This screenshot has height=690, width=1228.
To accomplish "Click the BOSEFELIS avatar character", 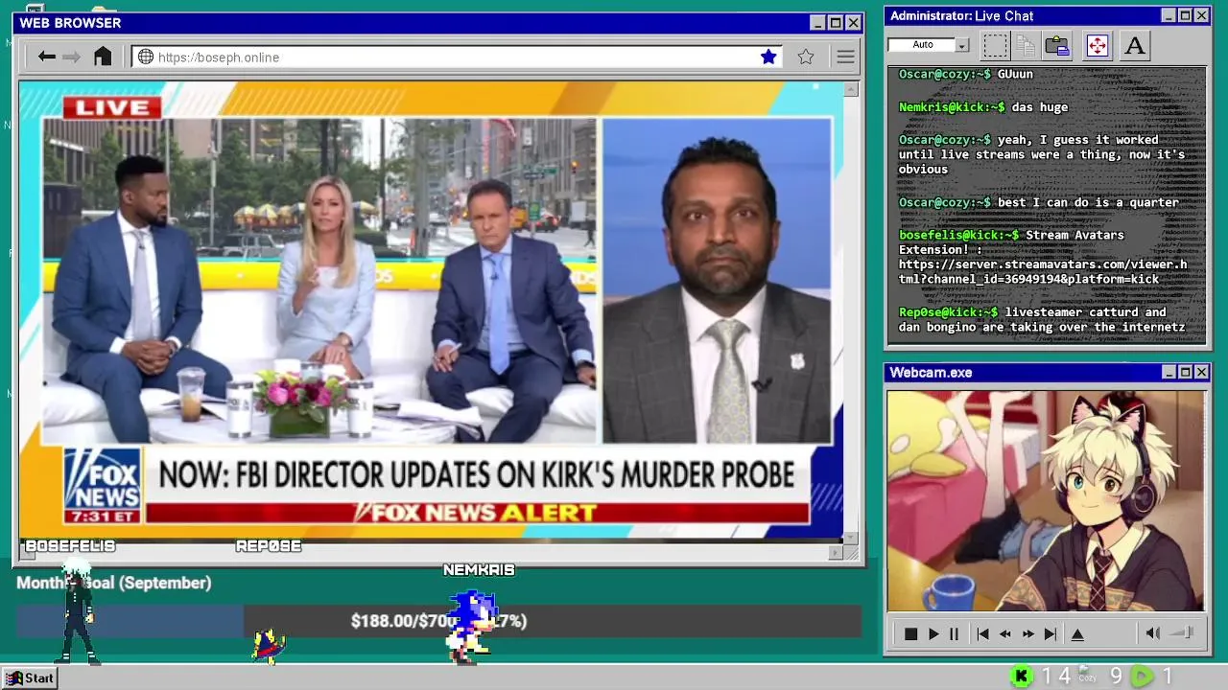I will 77,611.
